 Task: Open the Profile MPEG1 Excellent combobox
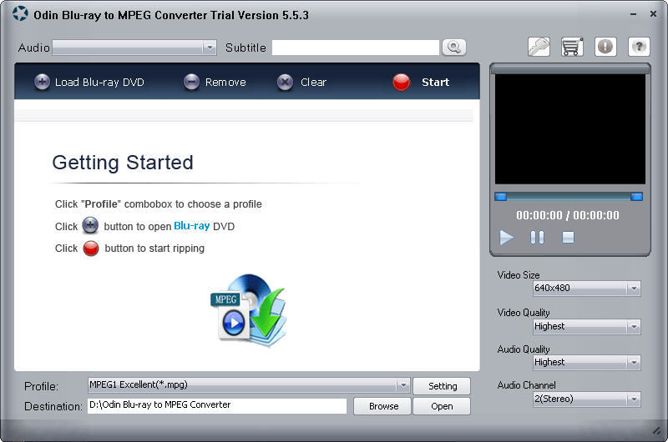click(x=402, y=385)
